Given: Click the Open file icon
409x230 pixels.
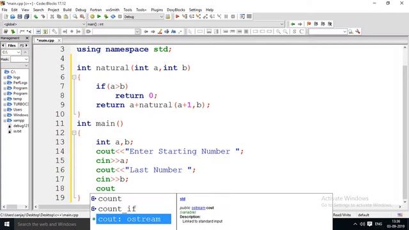Looking at the screenshot, I should coord(13,17).
